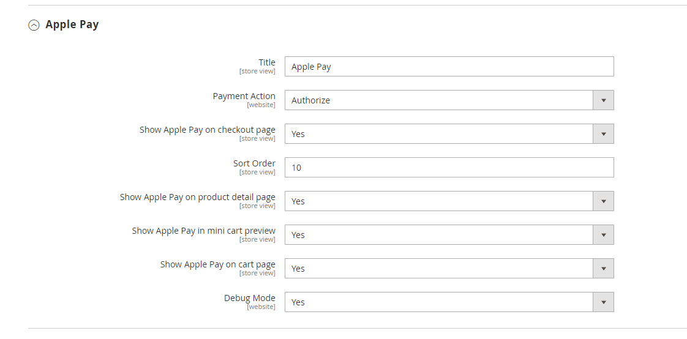Viewport: 687px width, 339px height.
Task: Click the Show Apple Pay on cart page label
Action: pos(217,264)
